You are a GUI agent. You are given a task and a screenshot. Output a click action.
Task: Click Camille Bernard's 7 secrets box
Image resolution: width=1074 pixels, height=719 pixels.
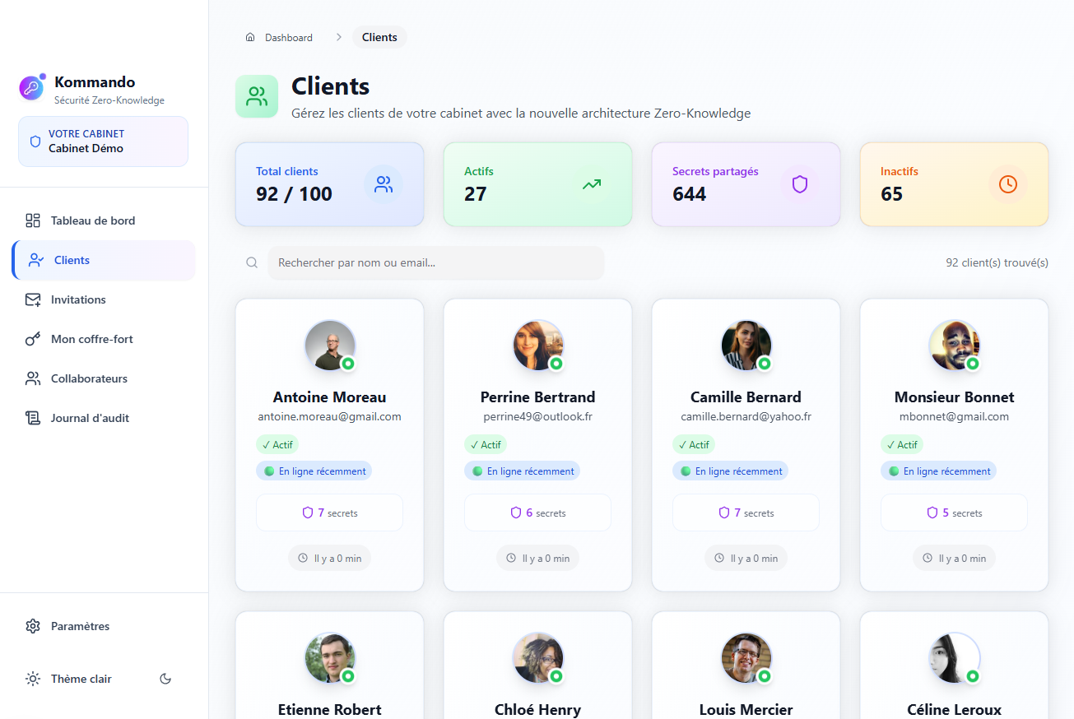[746, 513]
